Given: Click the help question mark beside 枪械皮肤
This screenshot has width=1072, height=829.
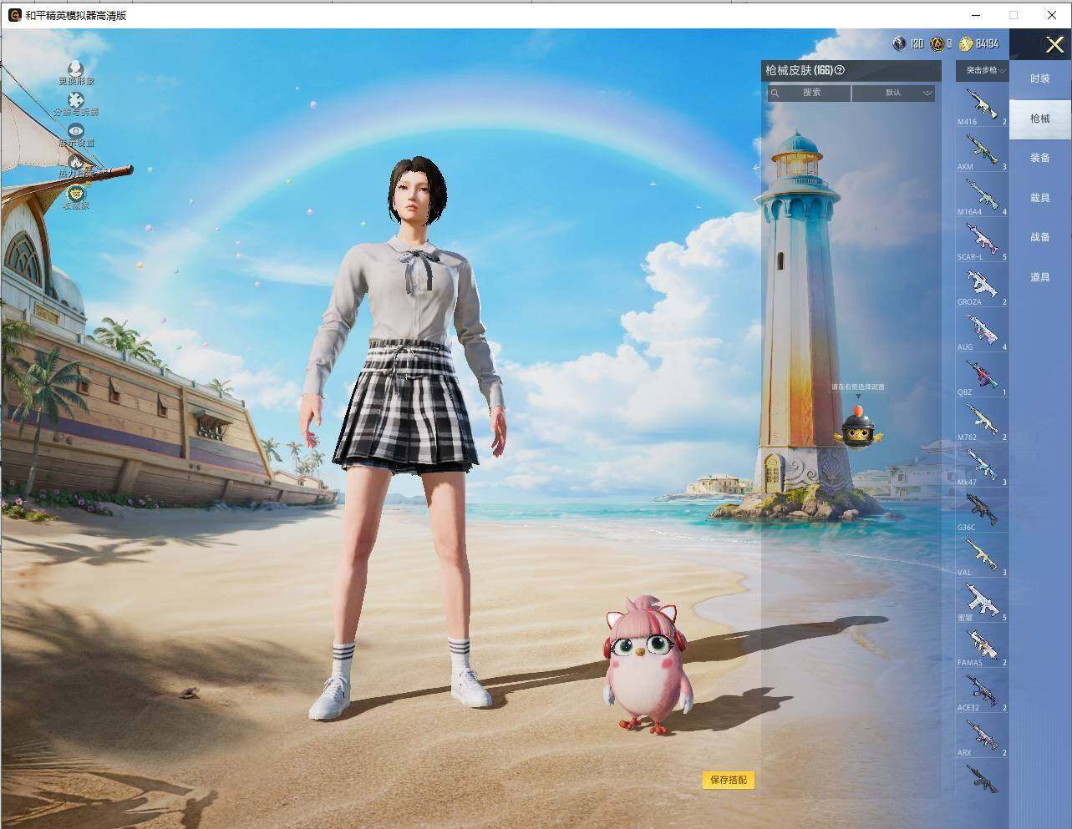Looking at the screenshot, I should 840,71.
